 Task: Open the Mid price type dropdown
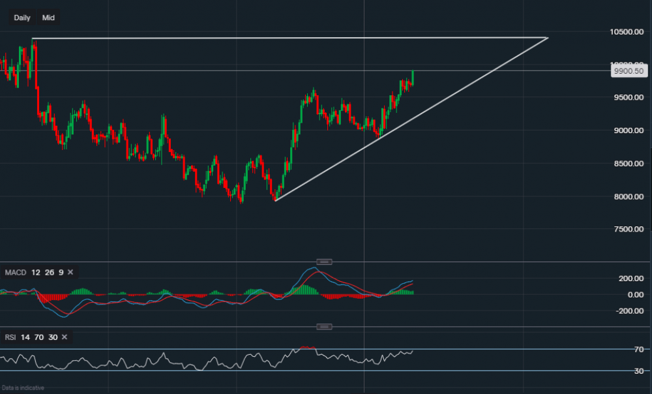tap(48, 18)
